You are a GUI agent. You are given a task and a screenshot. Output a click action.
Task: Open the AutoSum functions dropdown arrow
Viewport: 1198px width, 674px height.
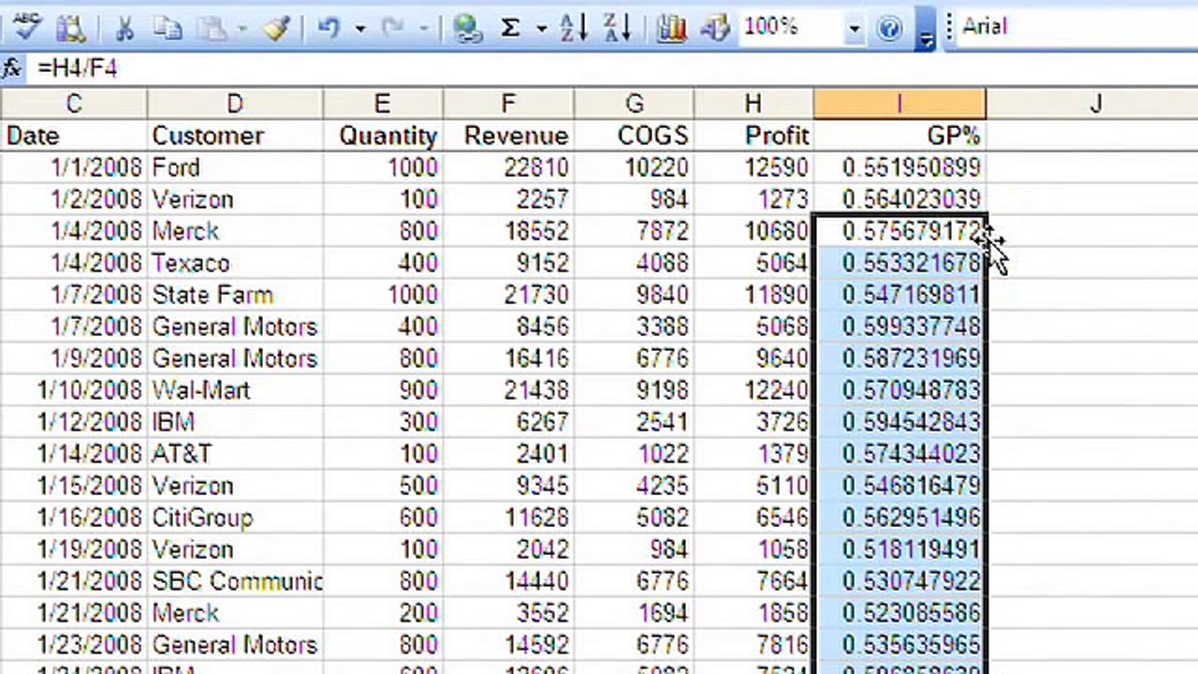pyautogui.click(x=541, y=28)
